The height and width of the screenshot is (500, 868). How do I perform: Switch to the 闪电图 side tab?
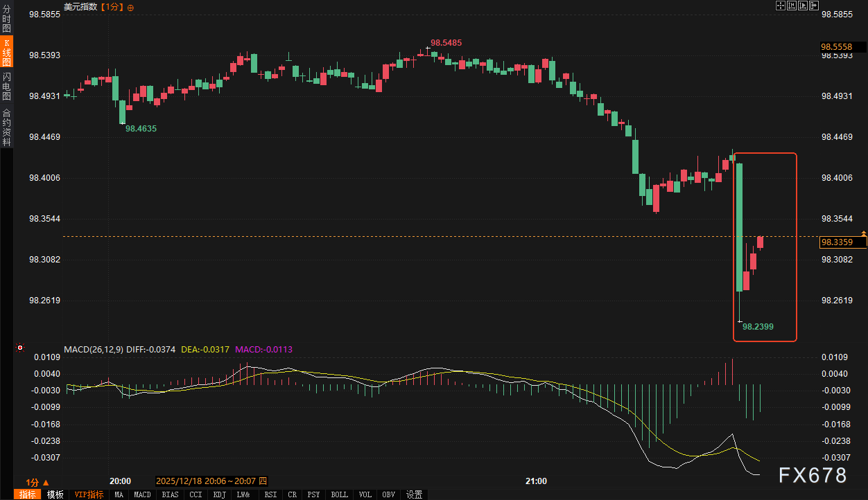[6, 87]
